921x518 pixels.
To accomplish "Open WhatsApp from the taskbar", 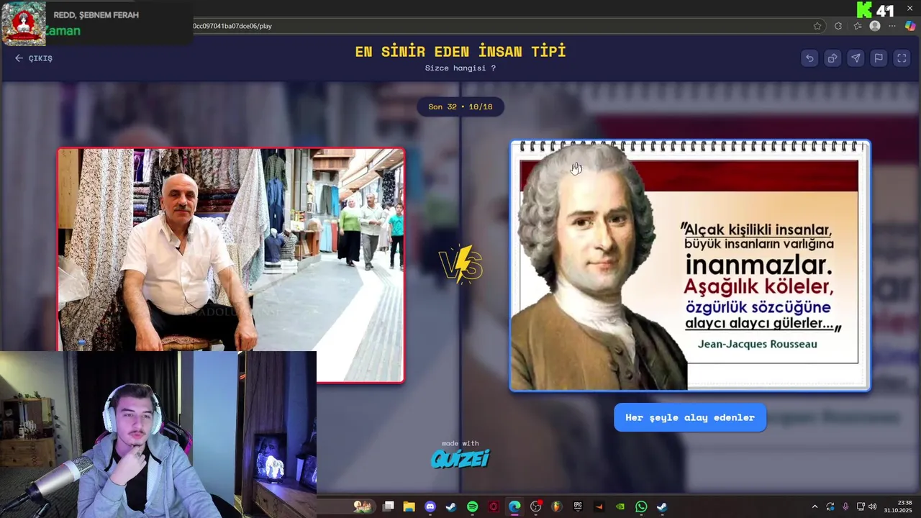I will click(641, 506).
